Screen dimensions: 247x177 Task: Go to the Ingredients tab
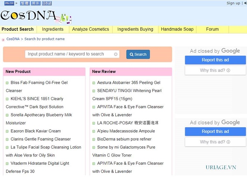pyautogui.click(x=53, y=29)
